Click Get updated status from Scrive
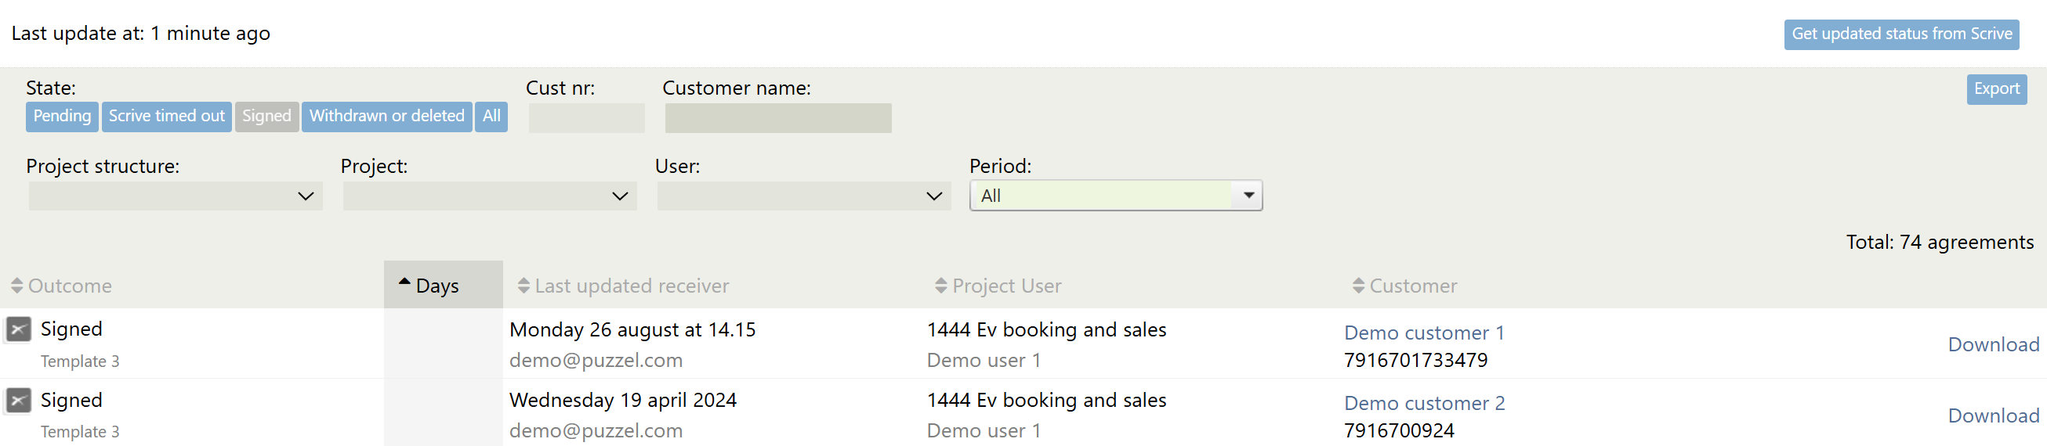Viewport: 2047px width, 446px height. click(x=1900, y=34)
